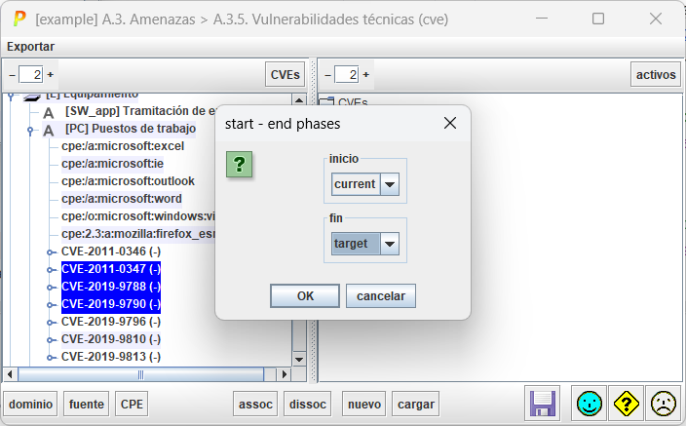
Task: Click the fuente button
Action: [86, 404]
